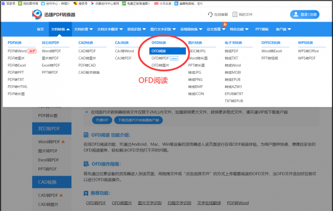This screenshot has height=211, width=333.
Task: Select OFD转PDF in dropdown menu
Action: pos(160,58)
